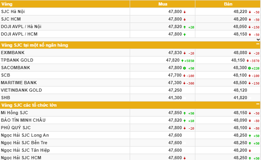Click red down arrow in MARITIME BANK buy price
Viewport: 261px width, 160px height.
click(x=185, y=83)
